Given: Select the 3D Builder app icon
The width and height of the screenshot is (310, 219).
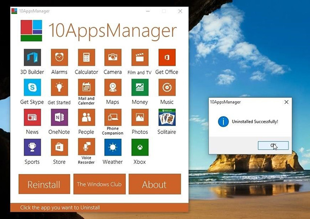Looking at the screenshot, I should [x=32, y=57].
